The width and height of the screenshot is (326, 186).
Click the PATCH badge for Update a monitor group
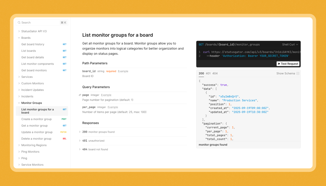(63, 132)
